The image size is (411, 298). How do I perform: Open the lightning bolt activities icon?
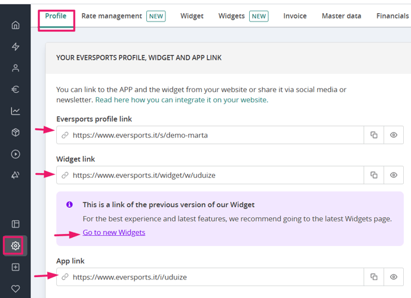[x=16, y=47]
